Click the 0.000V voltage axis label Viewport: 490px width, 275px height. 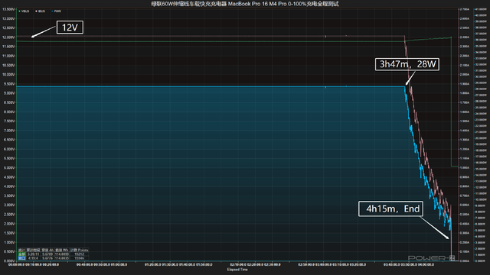click(8, 260)
